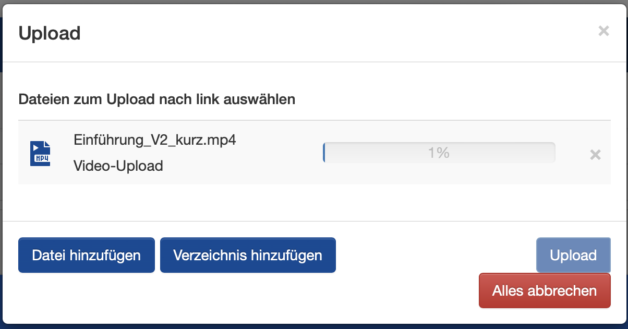This screenshot has height=329, width=628.
Task: Click the MP4 video file icon
Action: [x=40, y=153]
